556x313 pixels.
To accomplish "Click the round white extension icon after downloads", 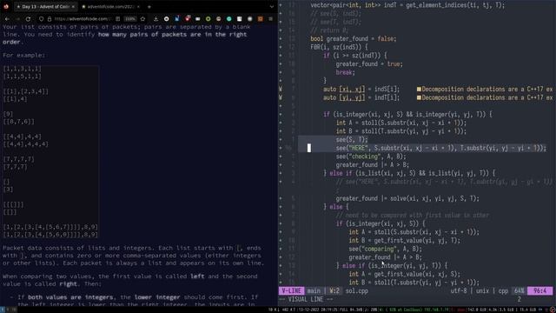I will click(x=166, y=19).
